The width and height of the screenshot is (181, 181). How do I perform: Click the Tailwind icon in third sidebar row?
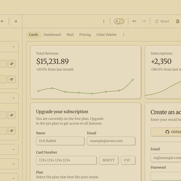point(12,115)
